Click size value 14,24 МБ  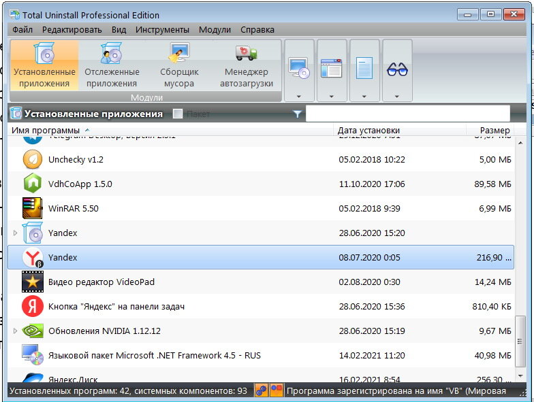pyautogui.click(x=493, y=282)
